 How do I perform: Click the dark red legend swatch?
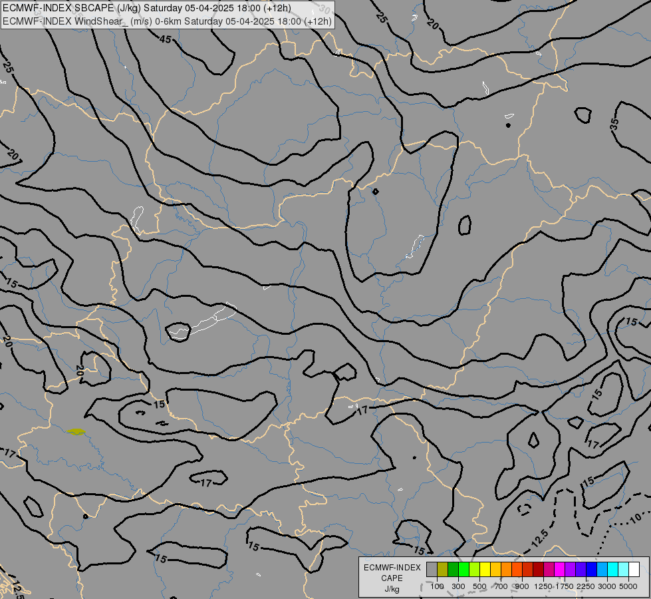pos(539,569)
